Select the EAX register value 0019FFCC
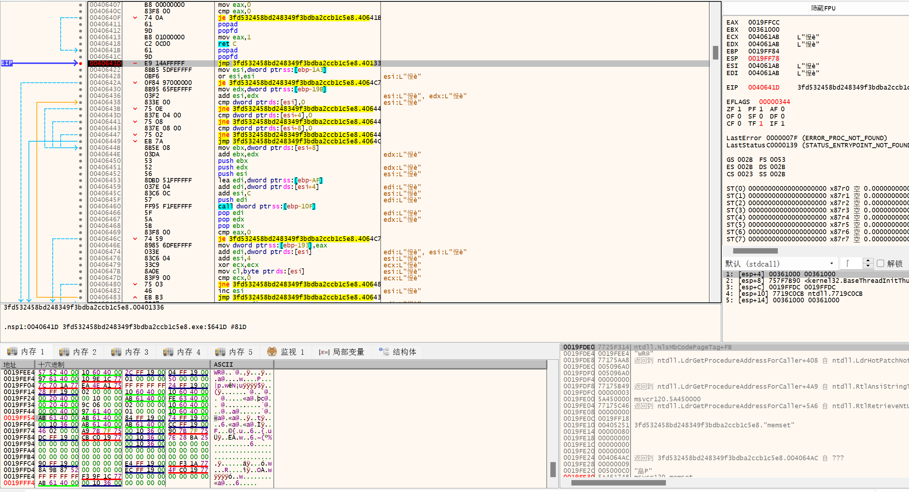The height and width of the screenshot is (492, 909). (x=763, y=22)
